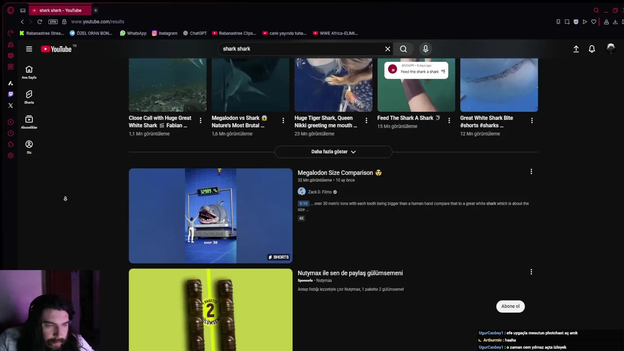Open 'Close Call with Huge Great White Shark' thumbnail
624x351 pixels.
point(168,85)
